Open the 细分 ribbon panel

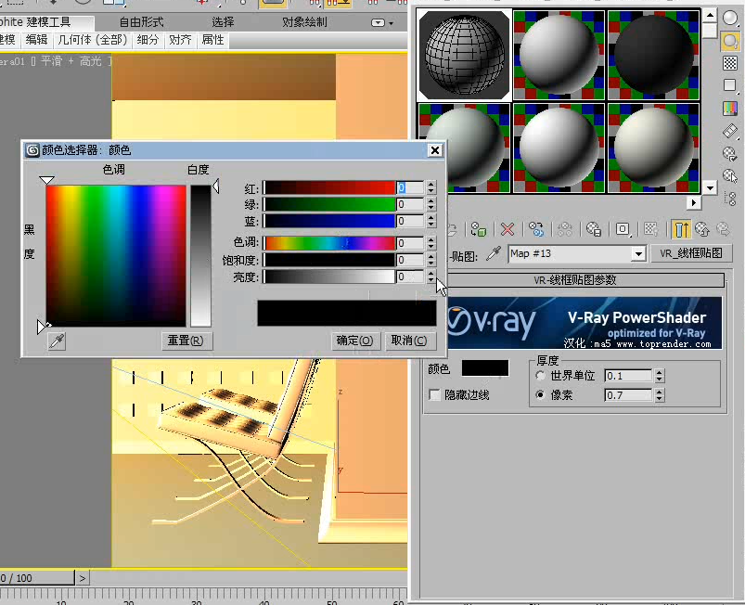click(148, 40)
